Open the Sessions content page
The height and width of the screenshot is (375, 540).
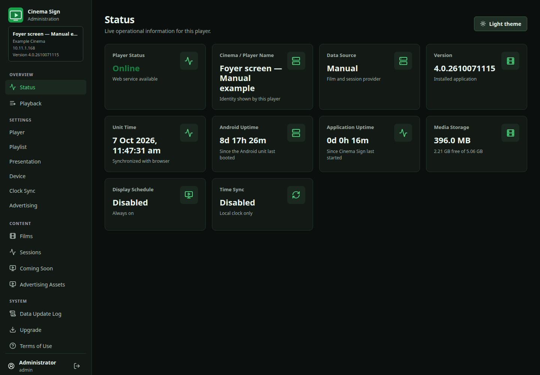pyautogui.click(x=46, y=252)
